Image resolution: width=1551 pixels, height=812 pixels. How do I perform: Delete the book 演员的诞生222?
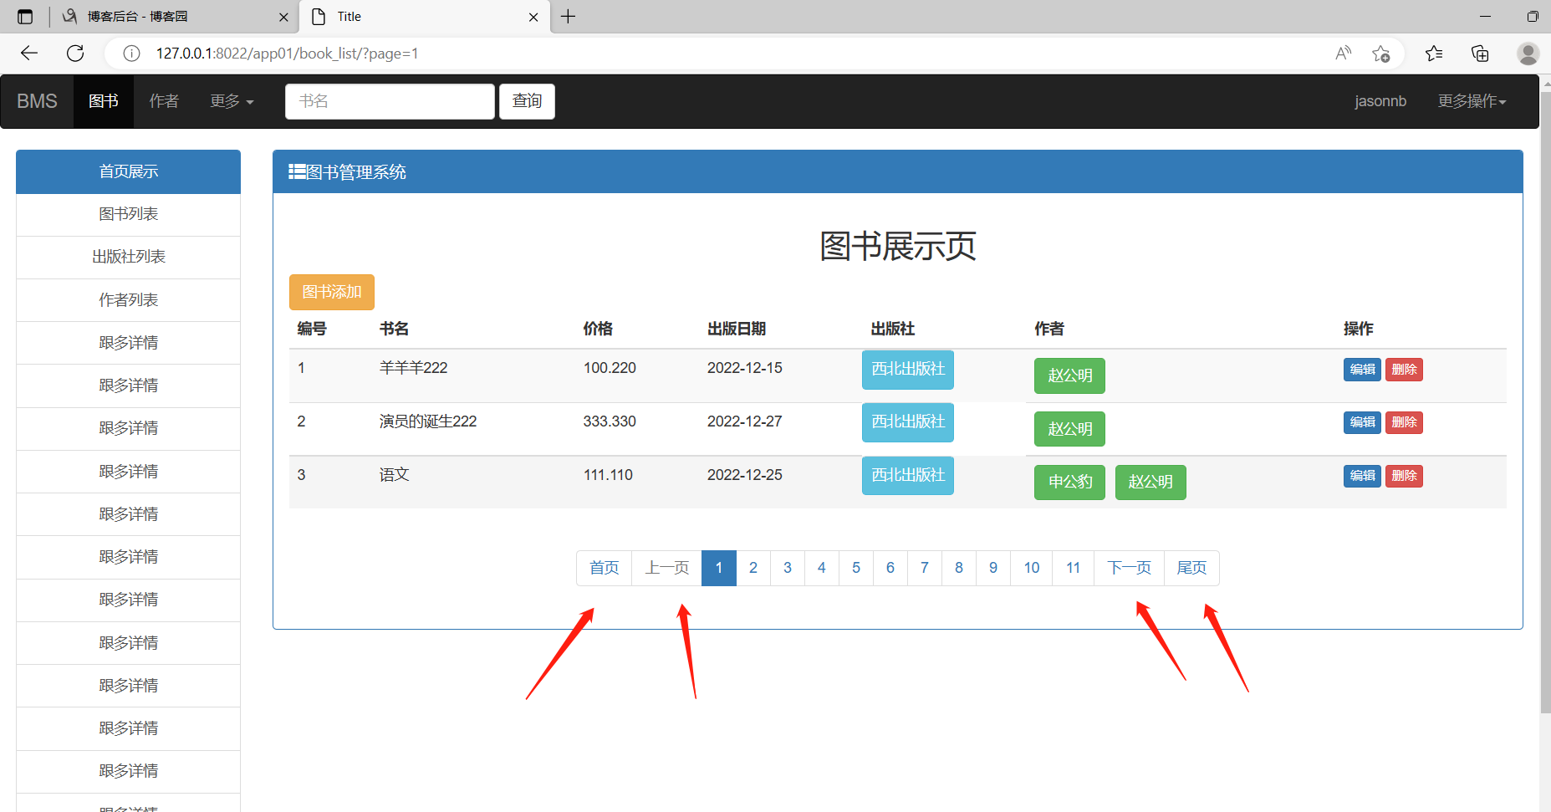click(1404, 422)
